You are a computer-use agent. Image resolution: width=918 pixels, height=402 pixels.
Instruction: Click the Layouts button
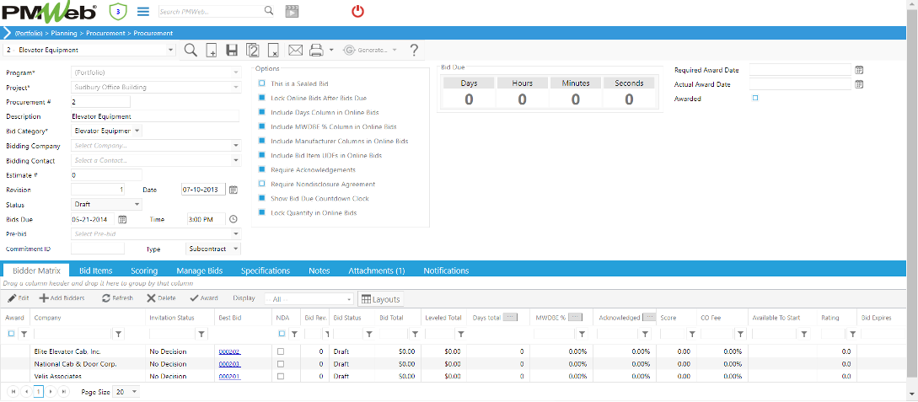(x=380, y=299)
